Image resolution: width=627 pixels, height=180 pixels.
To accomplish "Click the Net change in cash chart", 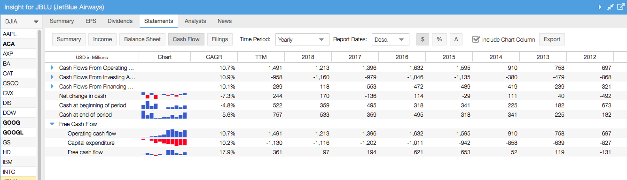I will click(x=164, y=96).
